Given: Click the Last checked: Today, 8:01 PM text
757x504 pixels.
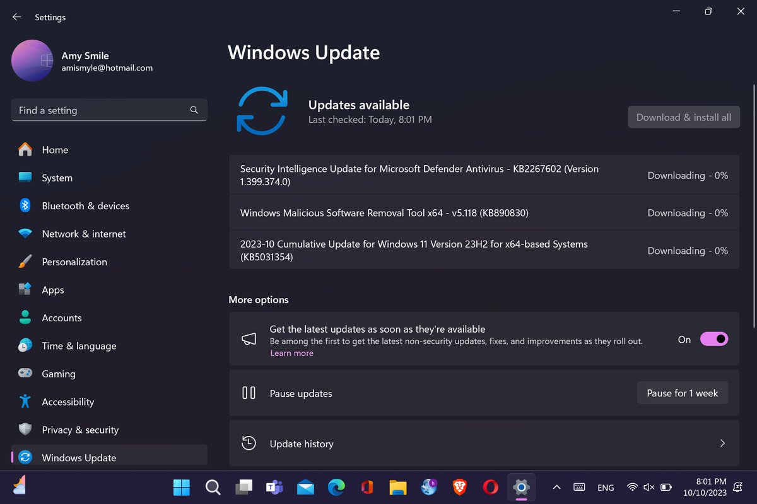Looking at the screenshot, I should (x=370, y=119).
